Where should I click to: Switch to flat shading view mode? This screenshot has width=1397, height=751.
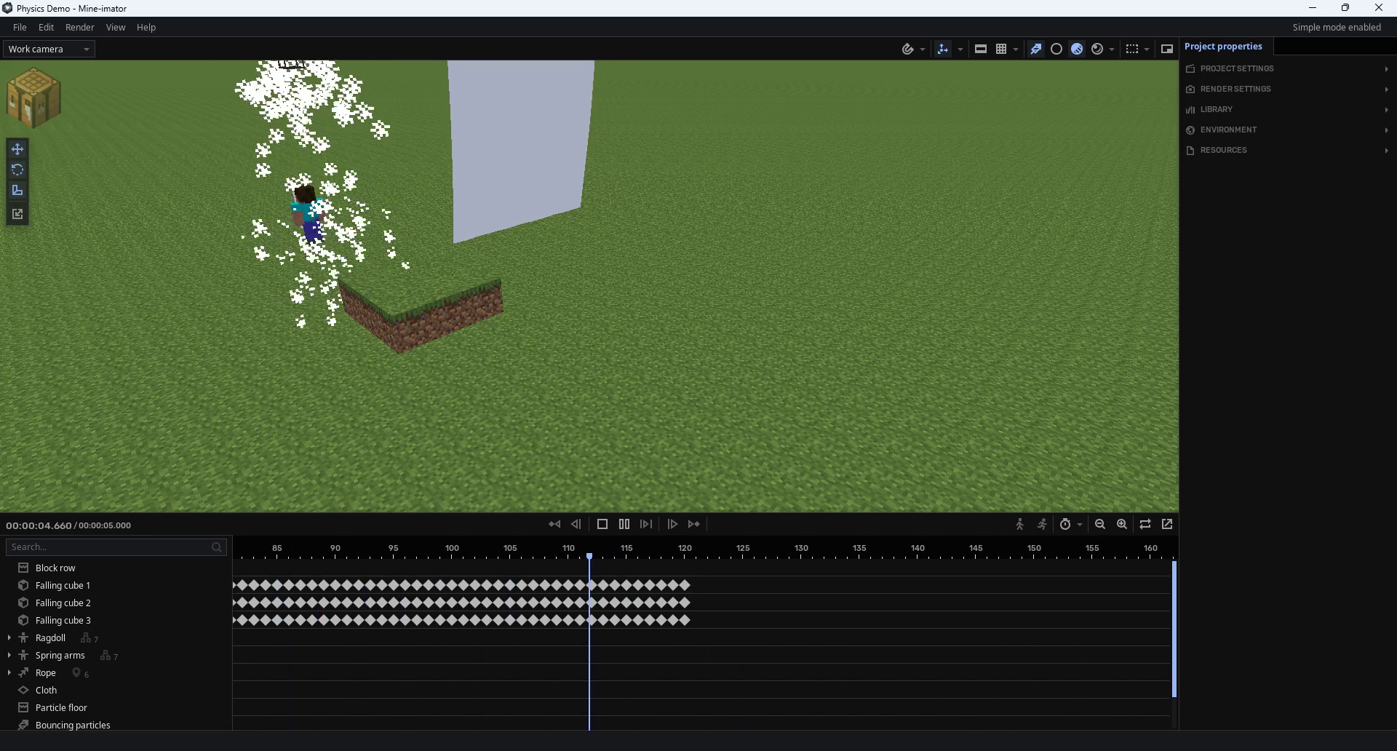[x=1056, y=49]
